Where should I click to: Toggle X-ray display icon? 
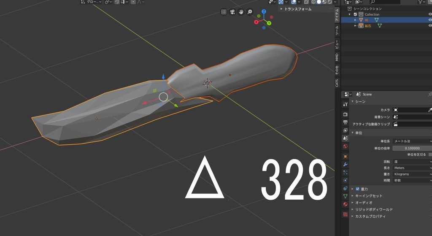tap(306, 2)
